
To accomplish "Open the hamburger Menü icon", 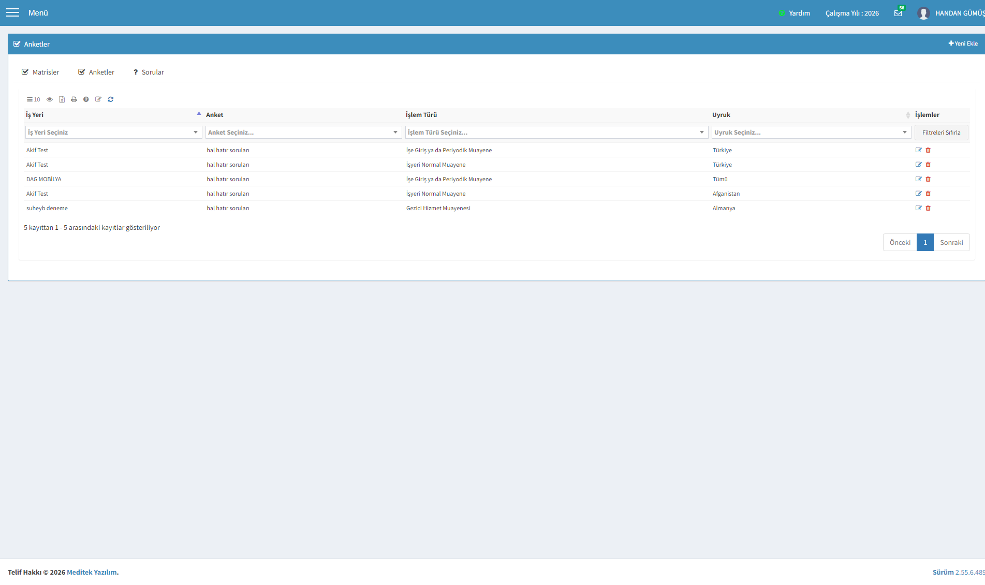I will click(x=12, y=12).
